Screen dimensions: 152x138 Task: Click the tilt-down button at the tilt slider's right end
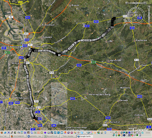(x=145, y=3)
